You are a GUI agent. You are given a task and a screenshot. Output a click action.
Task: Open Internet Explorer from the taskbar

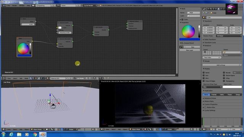(x=11, y=134)
